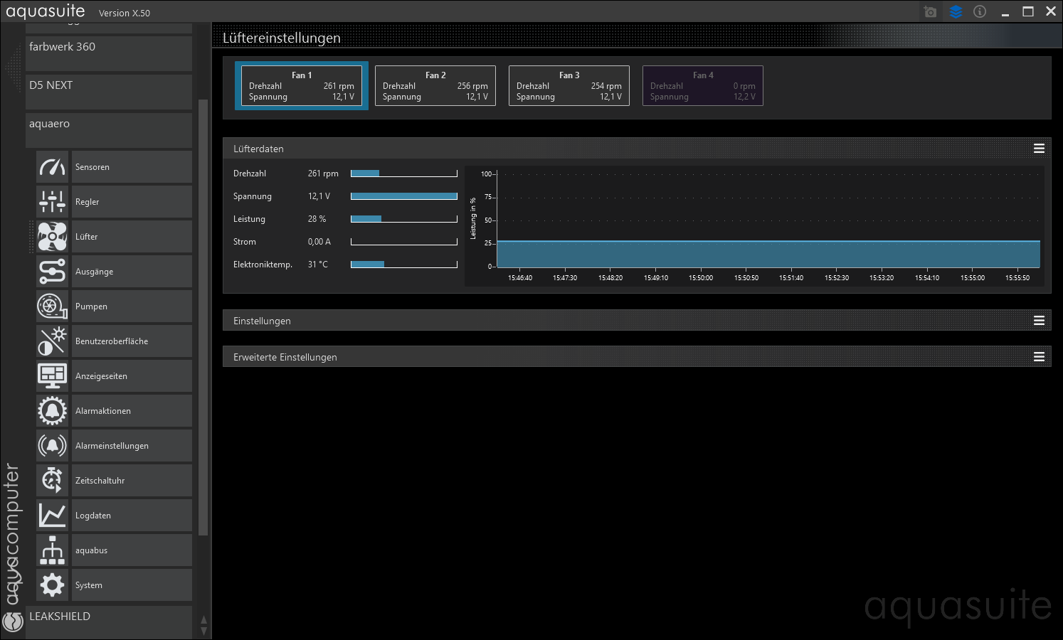Open the Ausgänge outputs icon
The height and width of the screenshot is (640, 1063).
(x=52, y=272)
